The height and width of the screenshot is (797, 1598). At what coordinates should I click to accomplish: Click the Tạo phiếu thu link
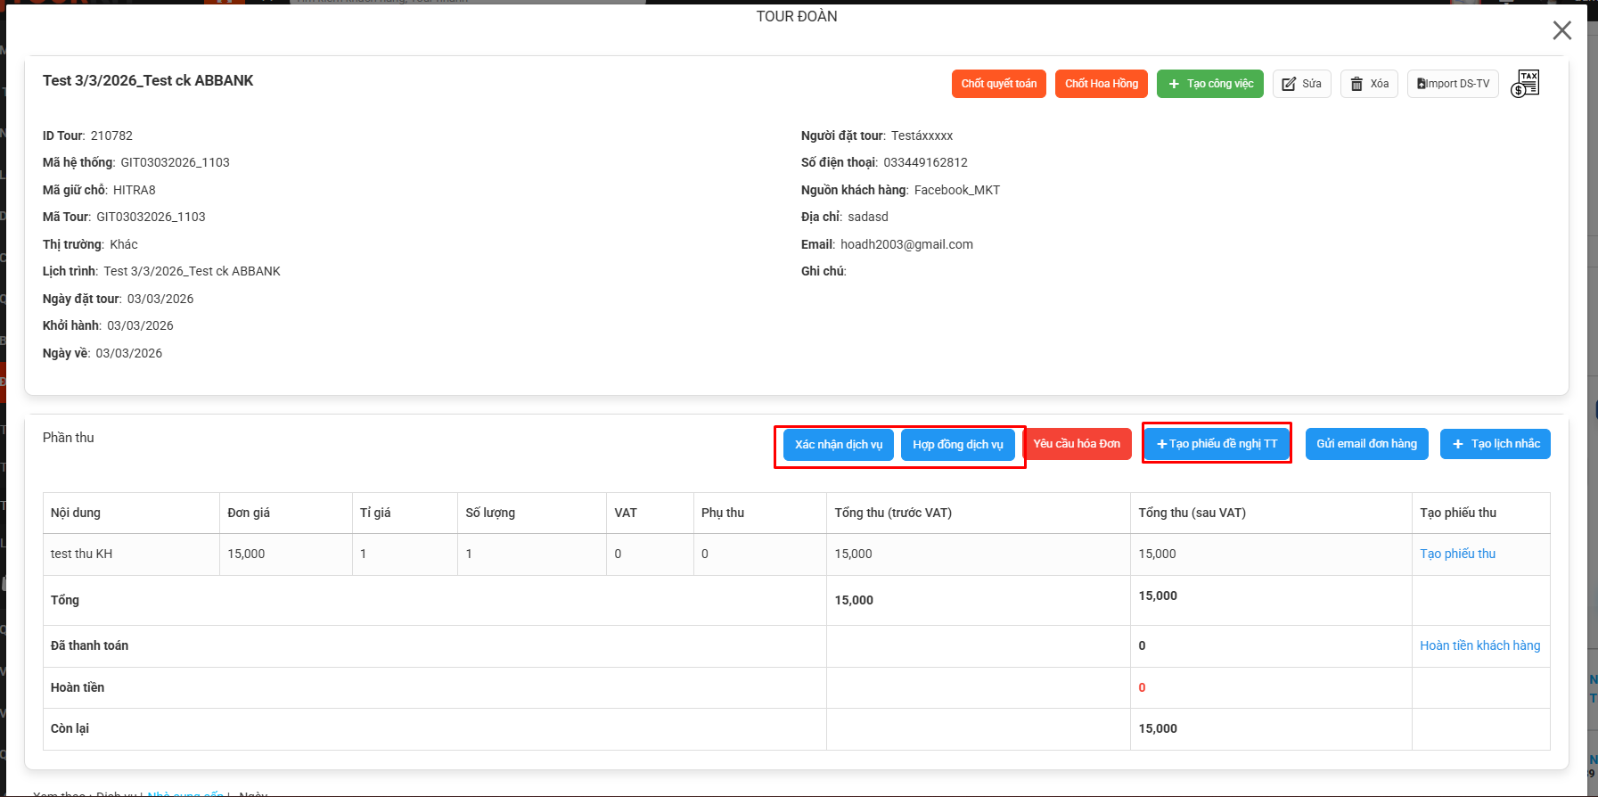[x=1457, y=554]
